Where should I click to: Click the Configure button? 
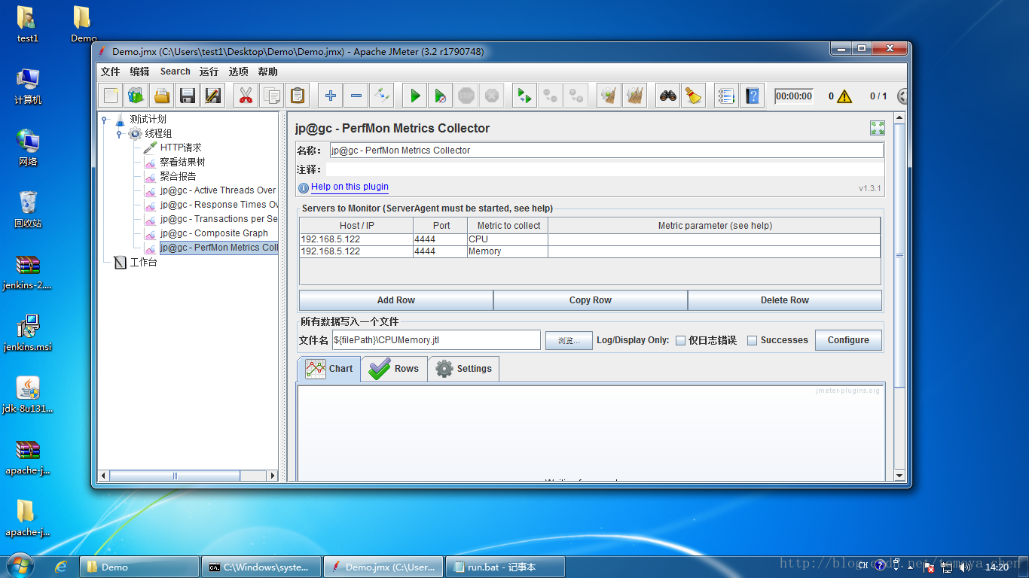(x=848, y=340)
